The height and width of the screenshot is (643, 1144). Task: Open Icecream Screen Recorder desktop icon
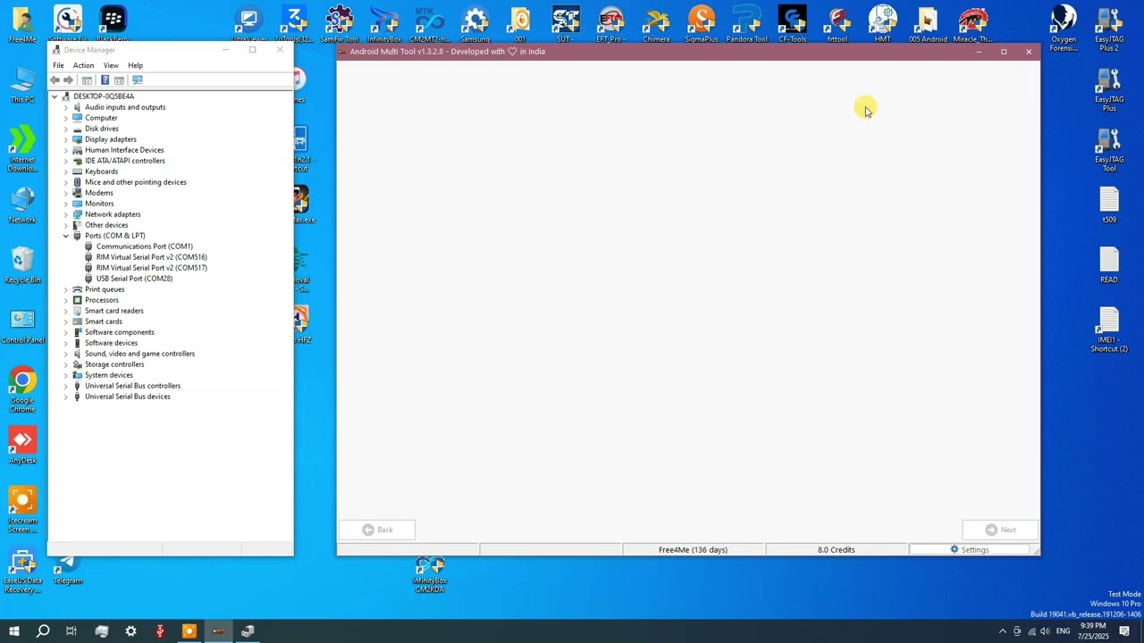(x=22, y=510)
